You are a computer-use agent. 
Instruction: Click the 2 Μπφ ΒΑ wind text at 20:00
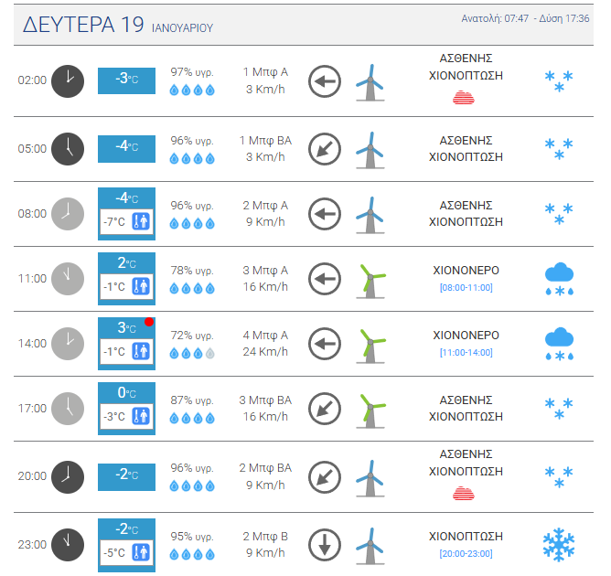(266, 468)
